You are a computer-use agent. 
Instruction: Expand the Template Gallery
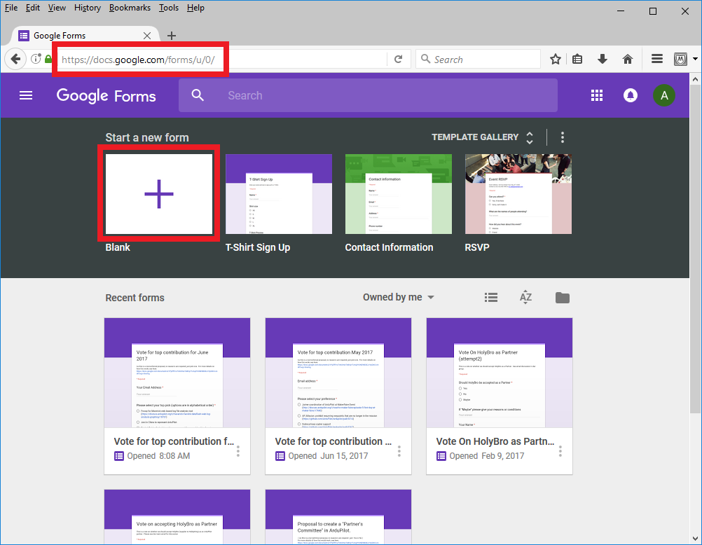[483, 137]
